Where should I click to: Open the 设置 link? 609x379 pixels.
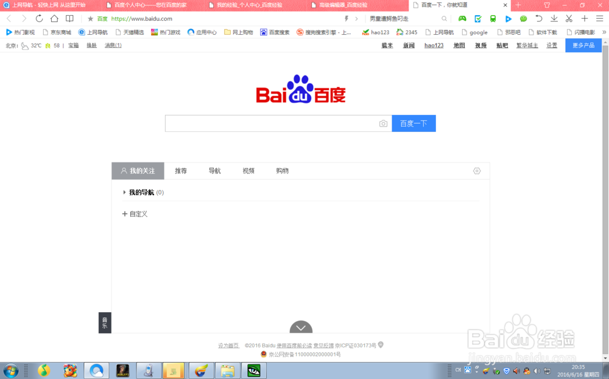click(x=552, y=46)
